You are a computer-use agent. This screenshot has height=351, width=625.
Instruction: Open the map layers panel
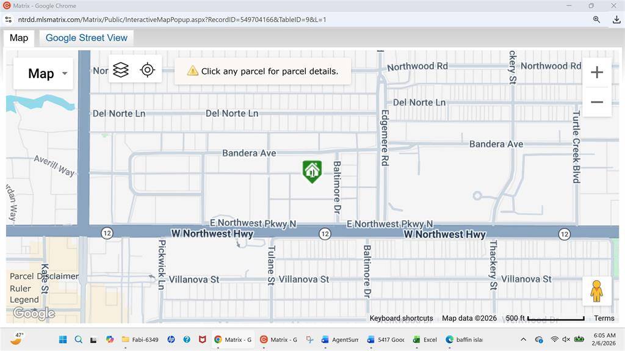[x=121, y=70]
